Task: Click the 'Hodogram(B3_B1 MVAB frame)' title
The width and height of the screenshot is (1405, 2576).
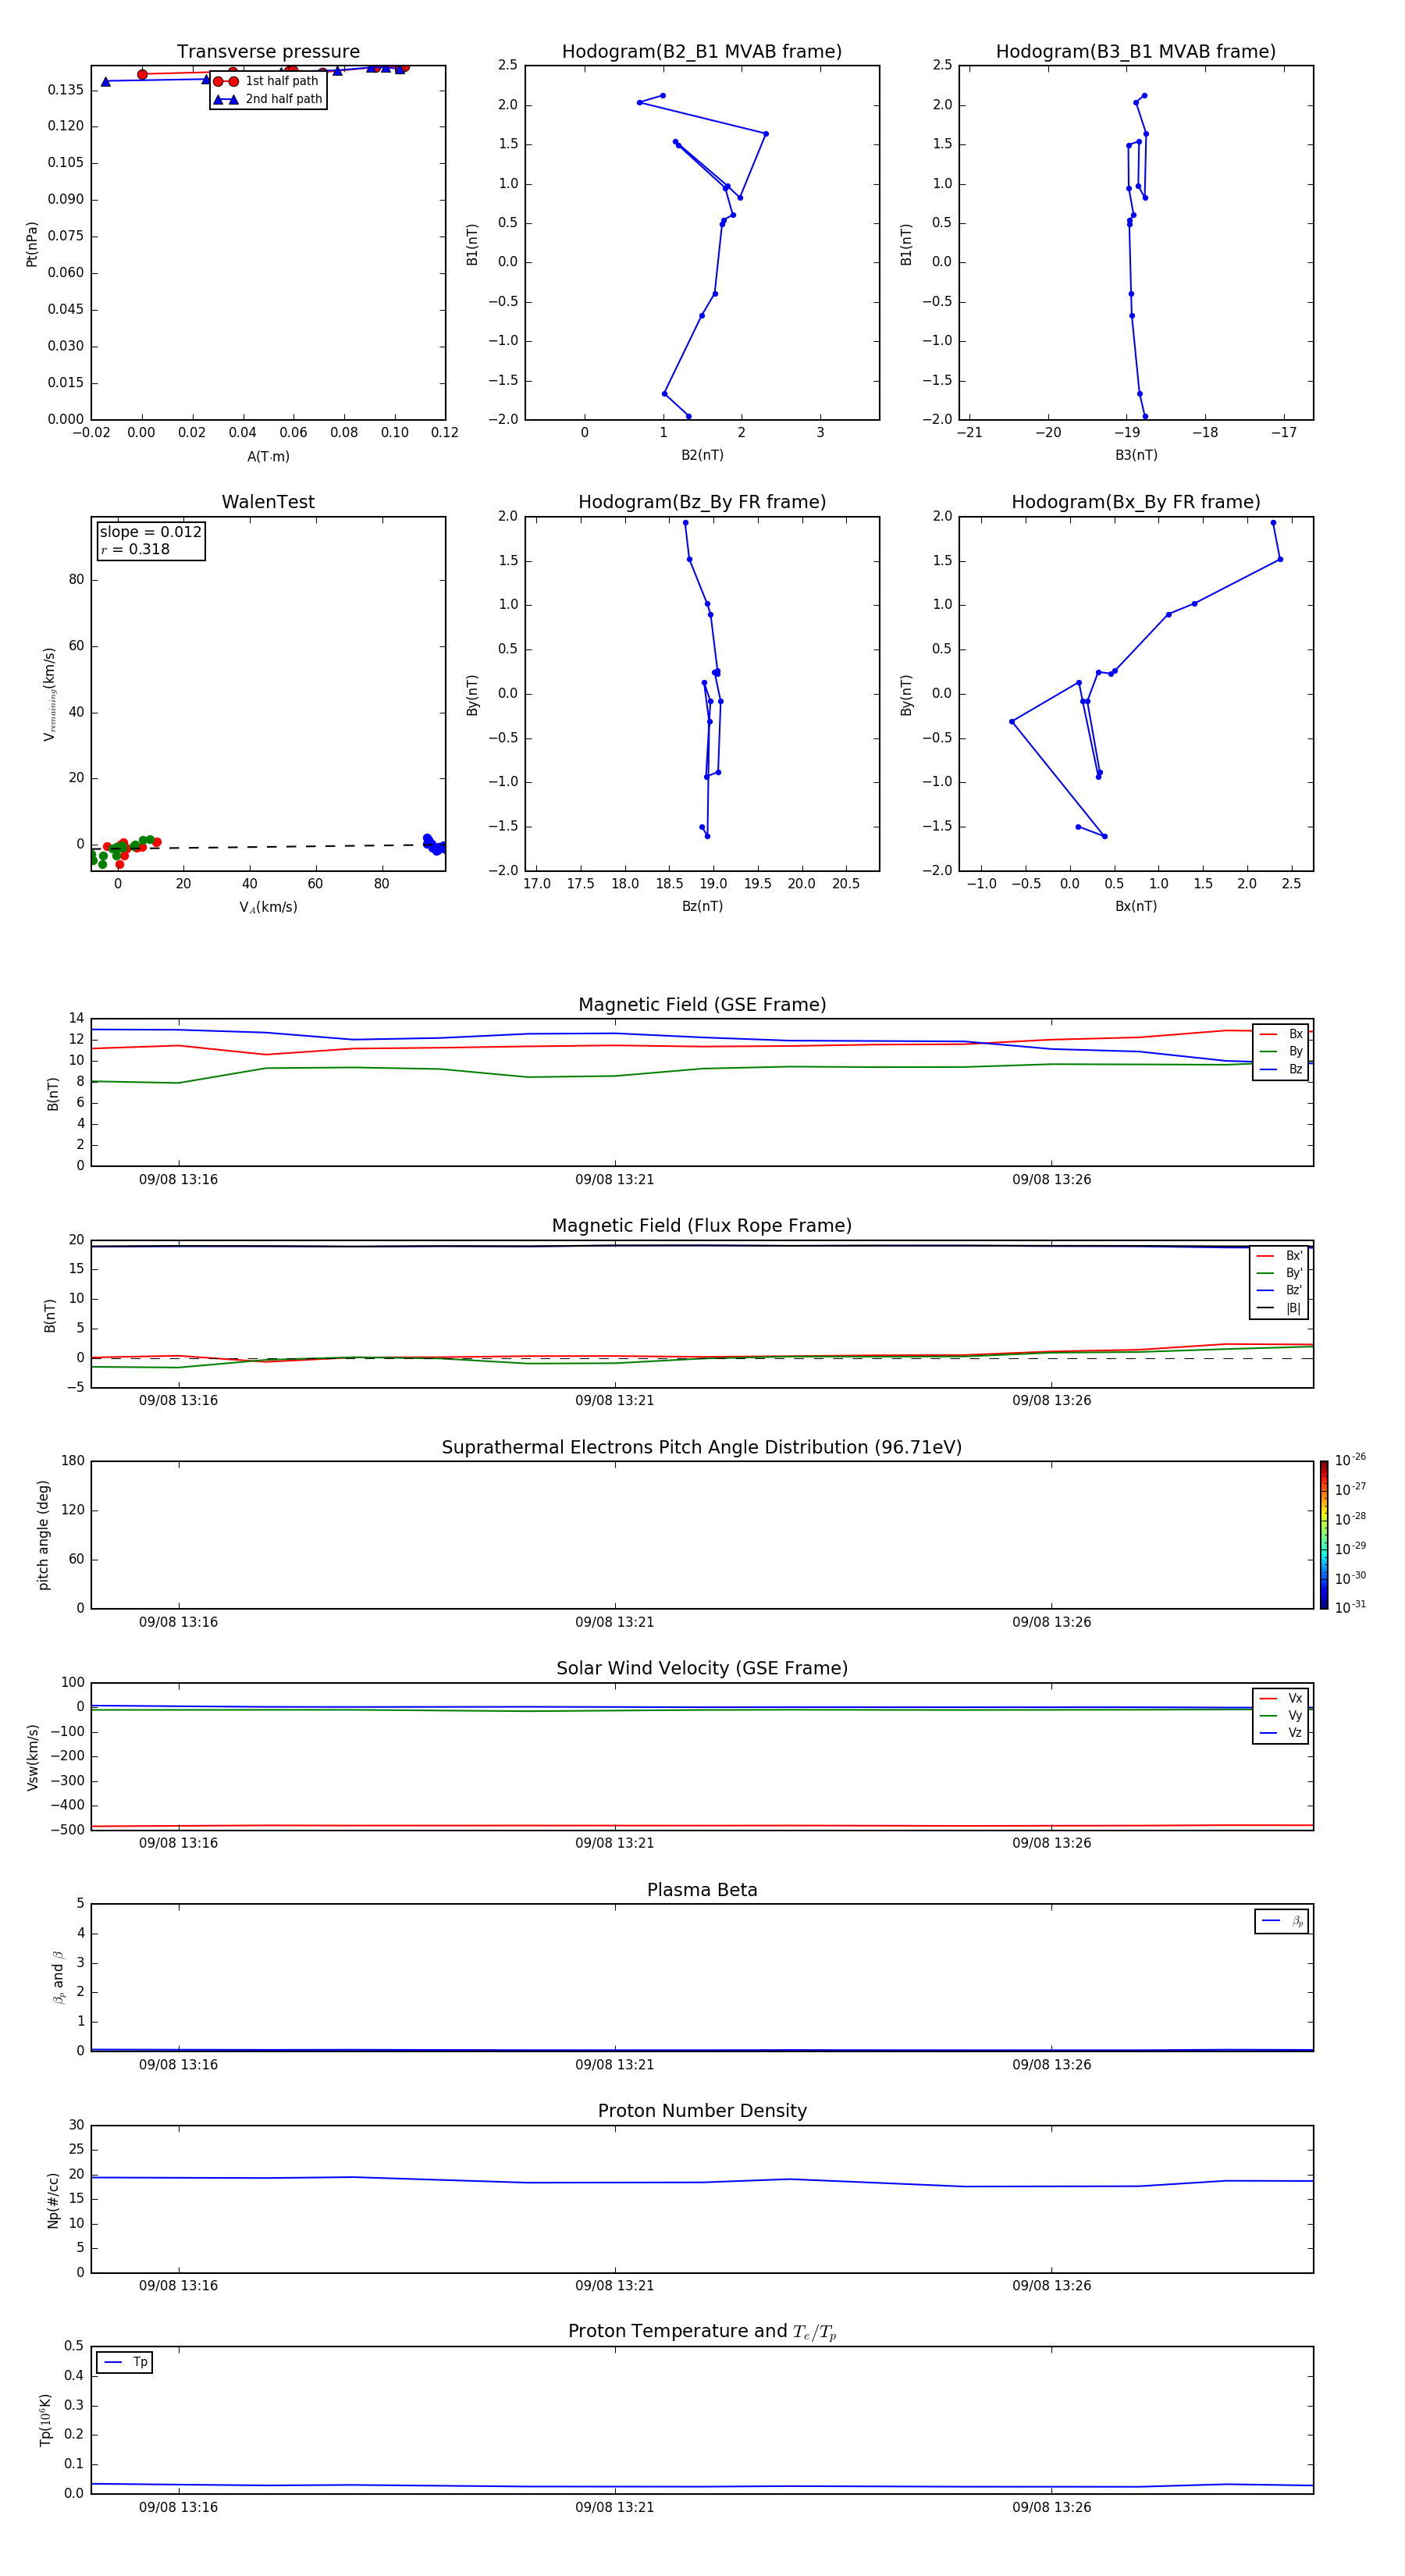Action: [x=1136, y=52]
